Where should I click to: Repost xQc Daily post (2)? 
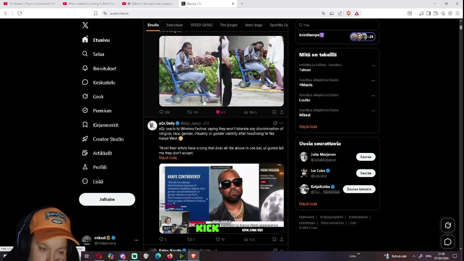click(191, 239)
